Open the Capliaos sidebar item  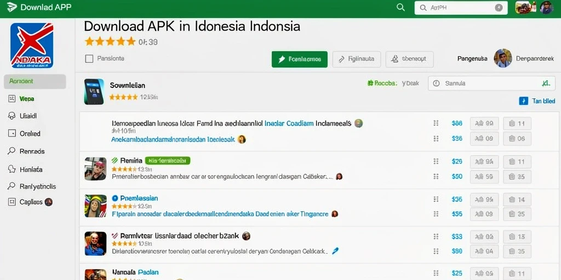coord(30,202)
